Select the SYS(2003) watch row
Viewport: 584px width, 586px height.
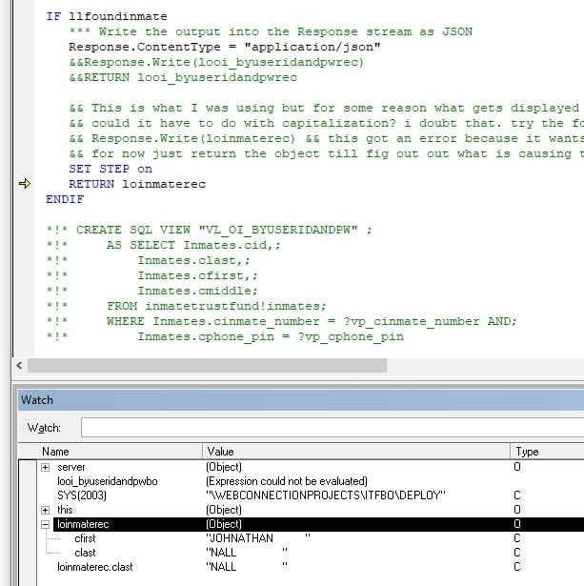311,495
